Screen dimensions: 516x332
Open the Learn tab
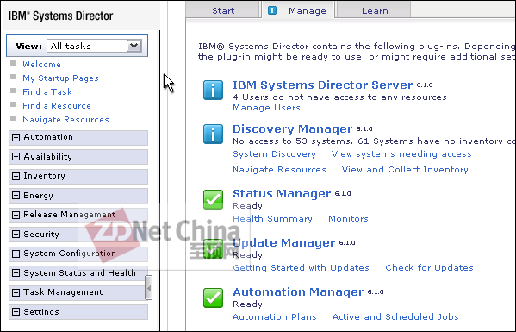point(375,10)
